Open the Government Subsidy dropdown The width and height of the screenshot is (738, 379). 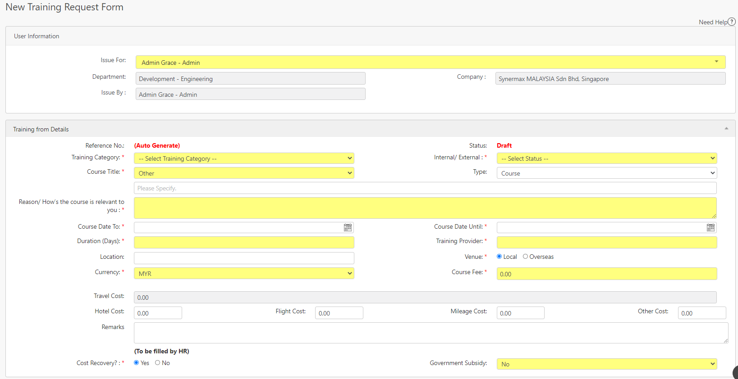(607, 364)
